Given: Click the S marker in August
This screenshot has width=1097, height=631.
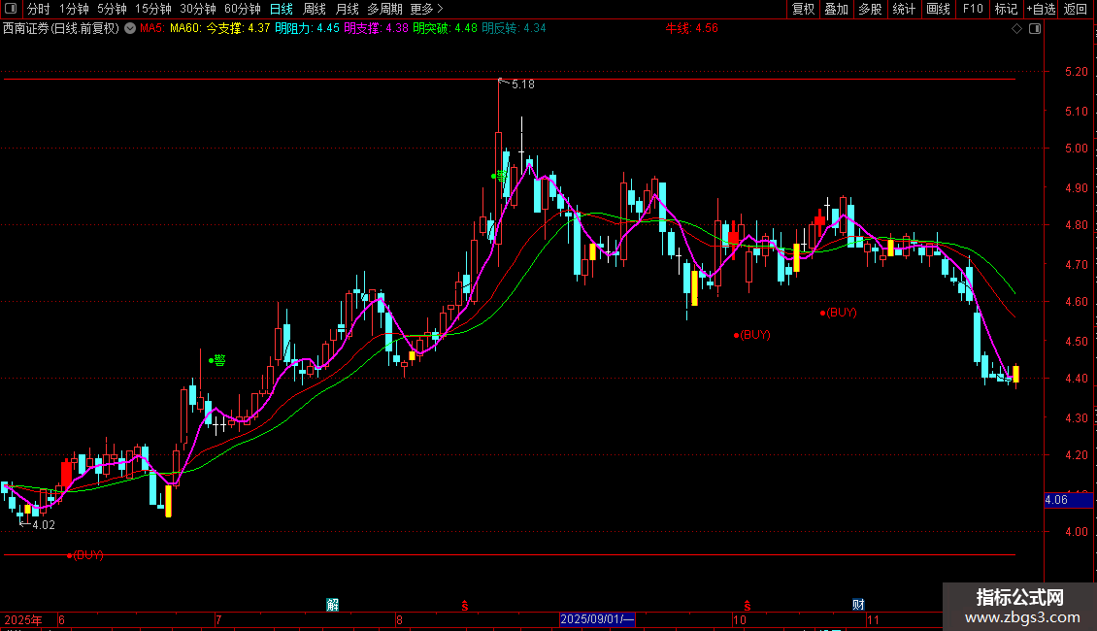Looking at the screenshot, I should tap(465, 606).
